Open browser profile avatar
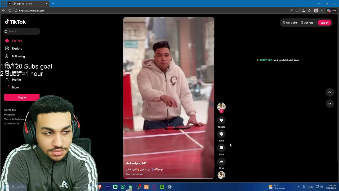Image resolution: width=339 pixels, height=191 pixels. pos(316,11)
